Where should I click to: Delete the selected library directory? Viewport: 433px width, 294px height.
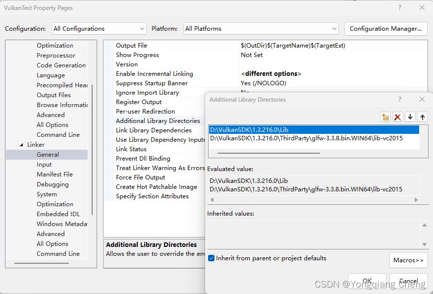pyautogui.click(x=397, y=117)
